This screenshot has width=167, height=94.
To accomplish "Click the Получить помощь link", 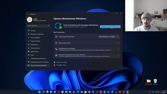I will point(62,62).
